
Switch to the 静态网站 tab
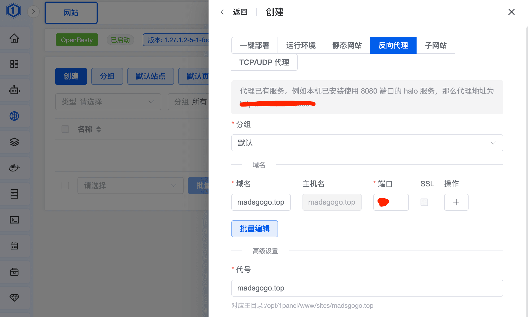347,45
